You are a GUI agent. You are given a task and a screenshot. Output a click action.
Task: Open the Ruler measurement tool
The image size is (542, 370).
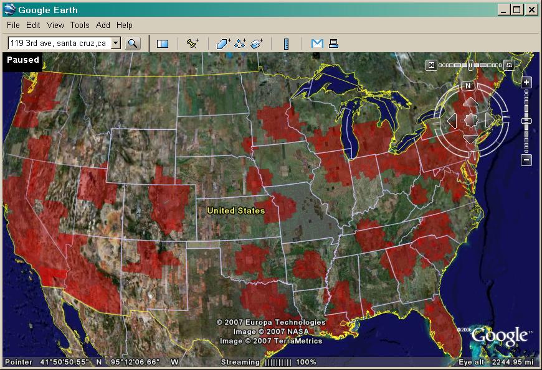point(286,44)
